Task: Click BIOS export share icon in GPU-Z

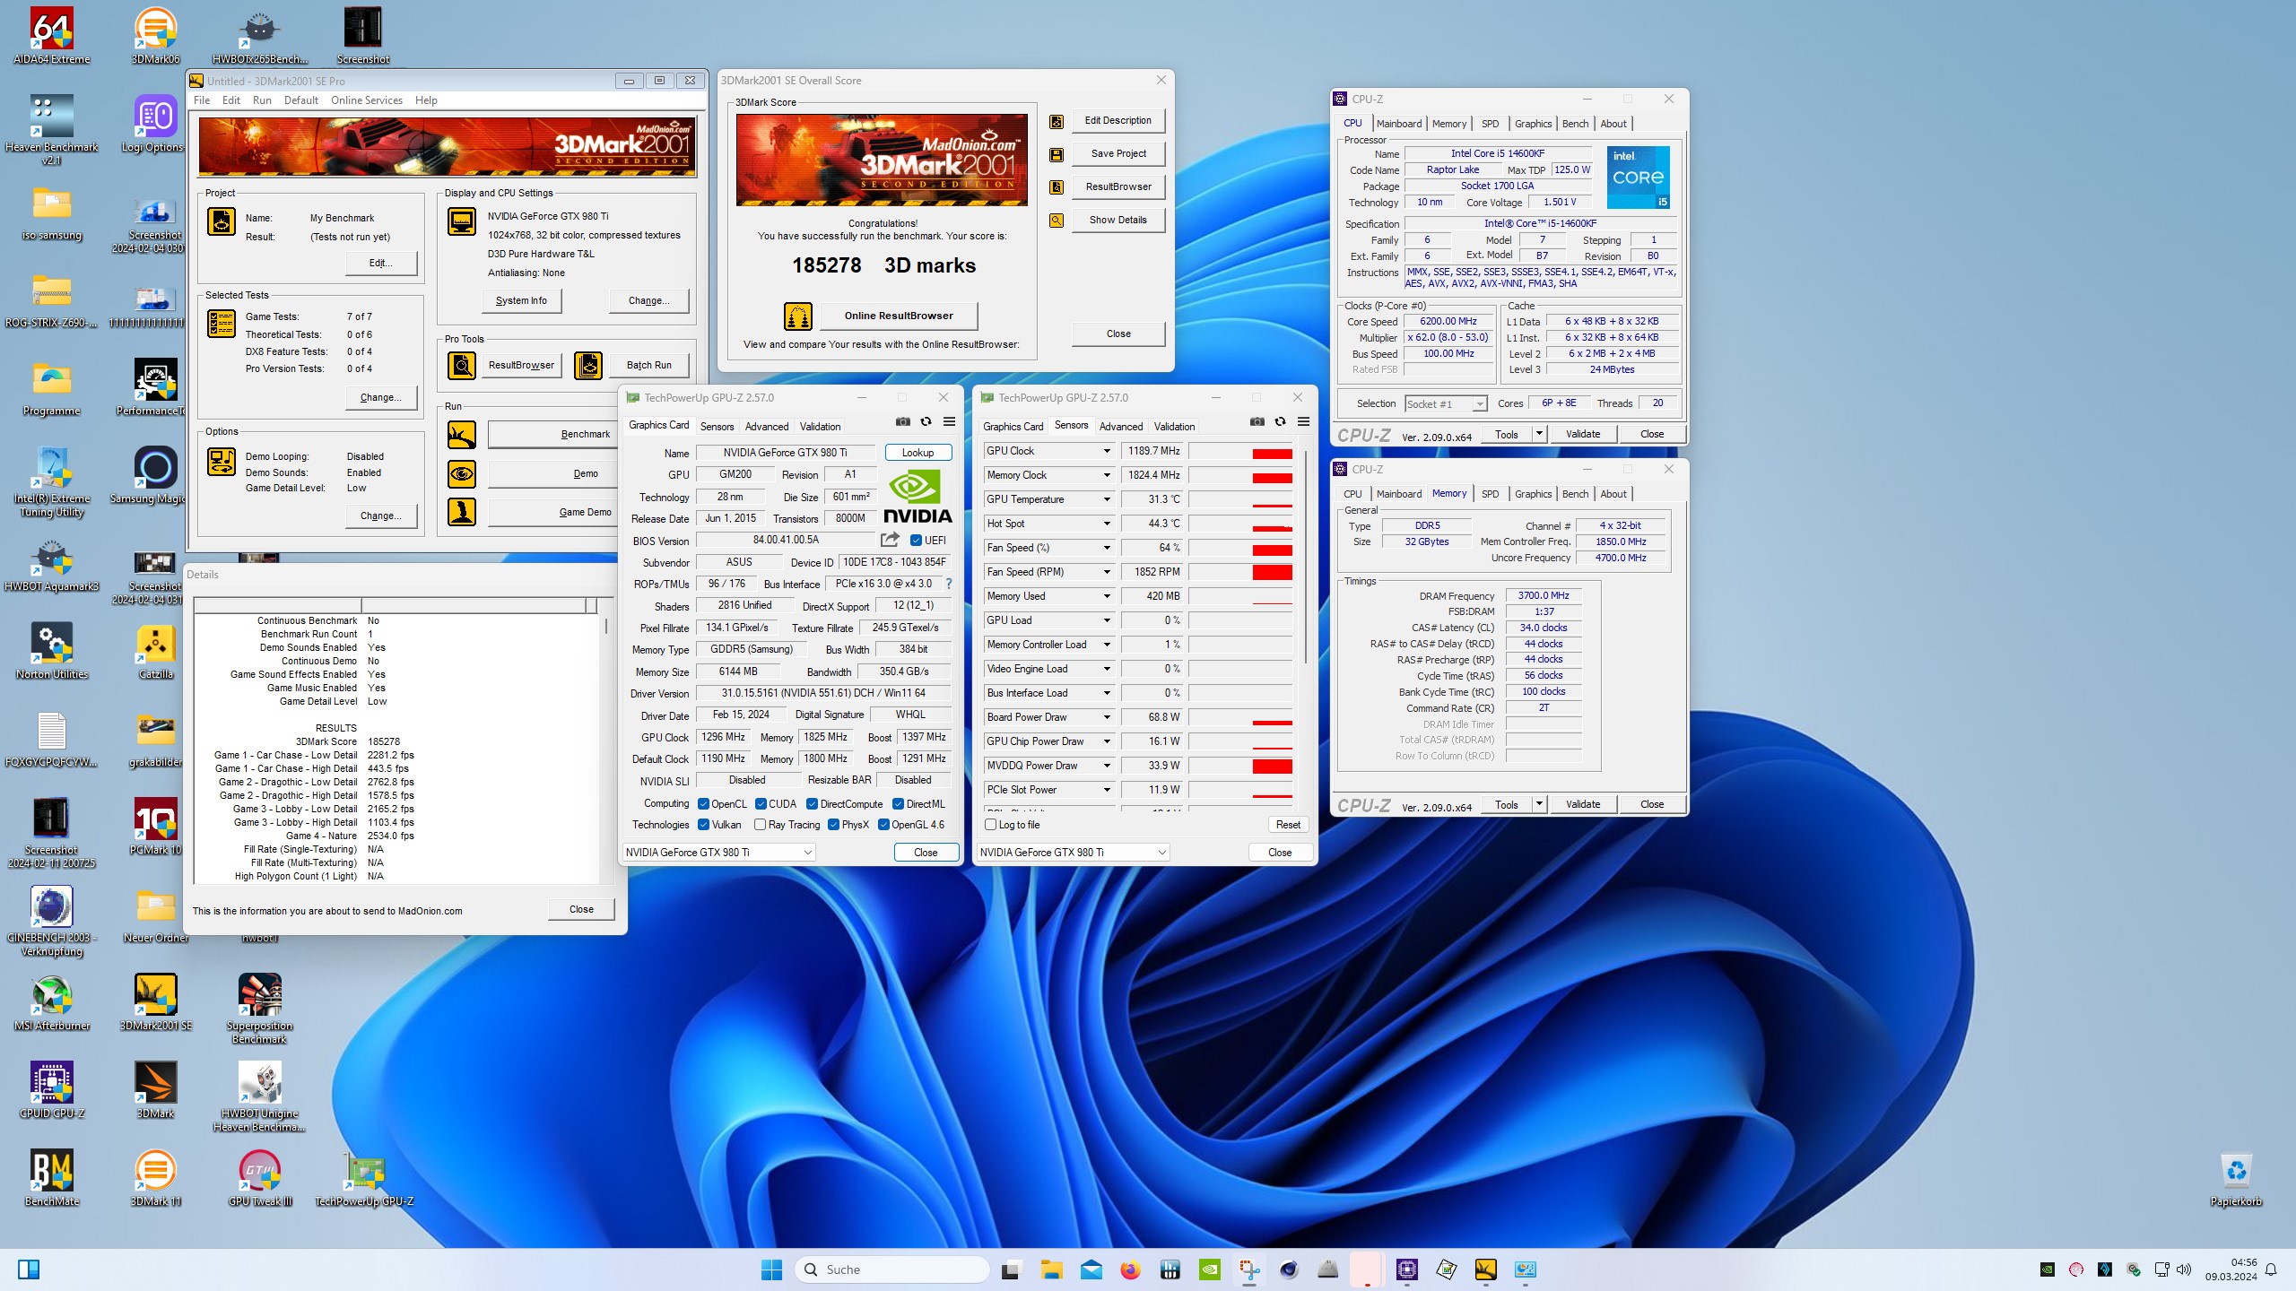Action: (890, 540)
